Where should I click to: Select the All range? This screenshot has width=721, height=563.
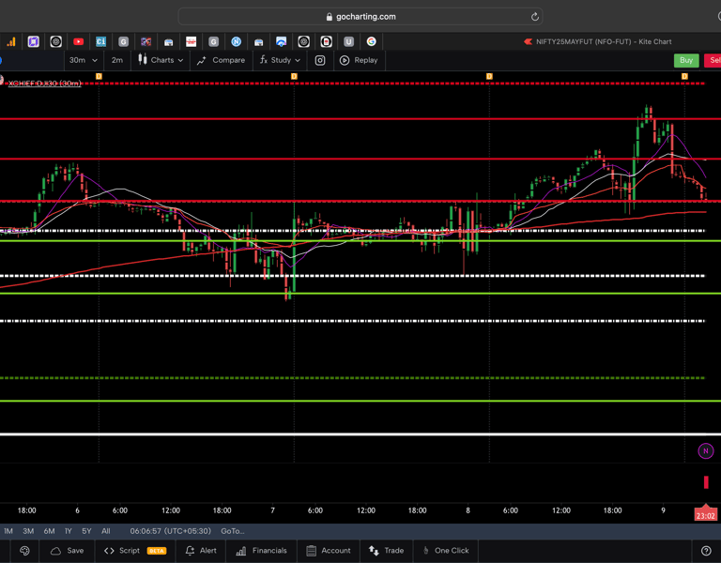[x=106, y=531]
